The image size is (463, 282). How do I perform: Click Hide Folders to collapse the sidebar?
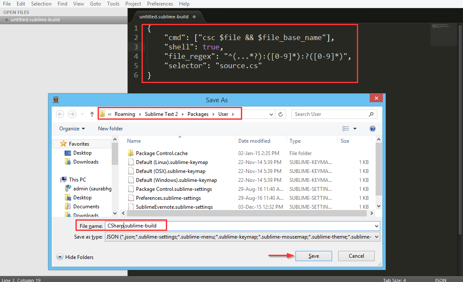pos(75,257)
